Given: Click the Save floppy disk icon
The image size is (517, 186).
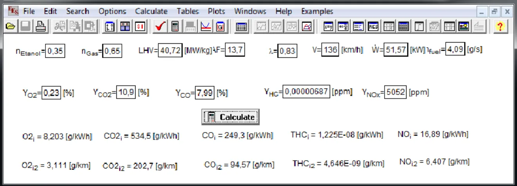Looking at the screenshot, I should (25, 27).
